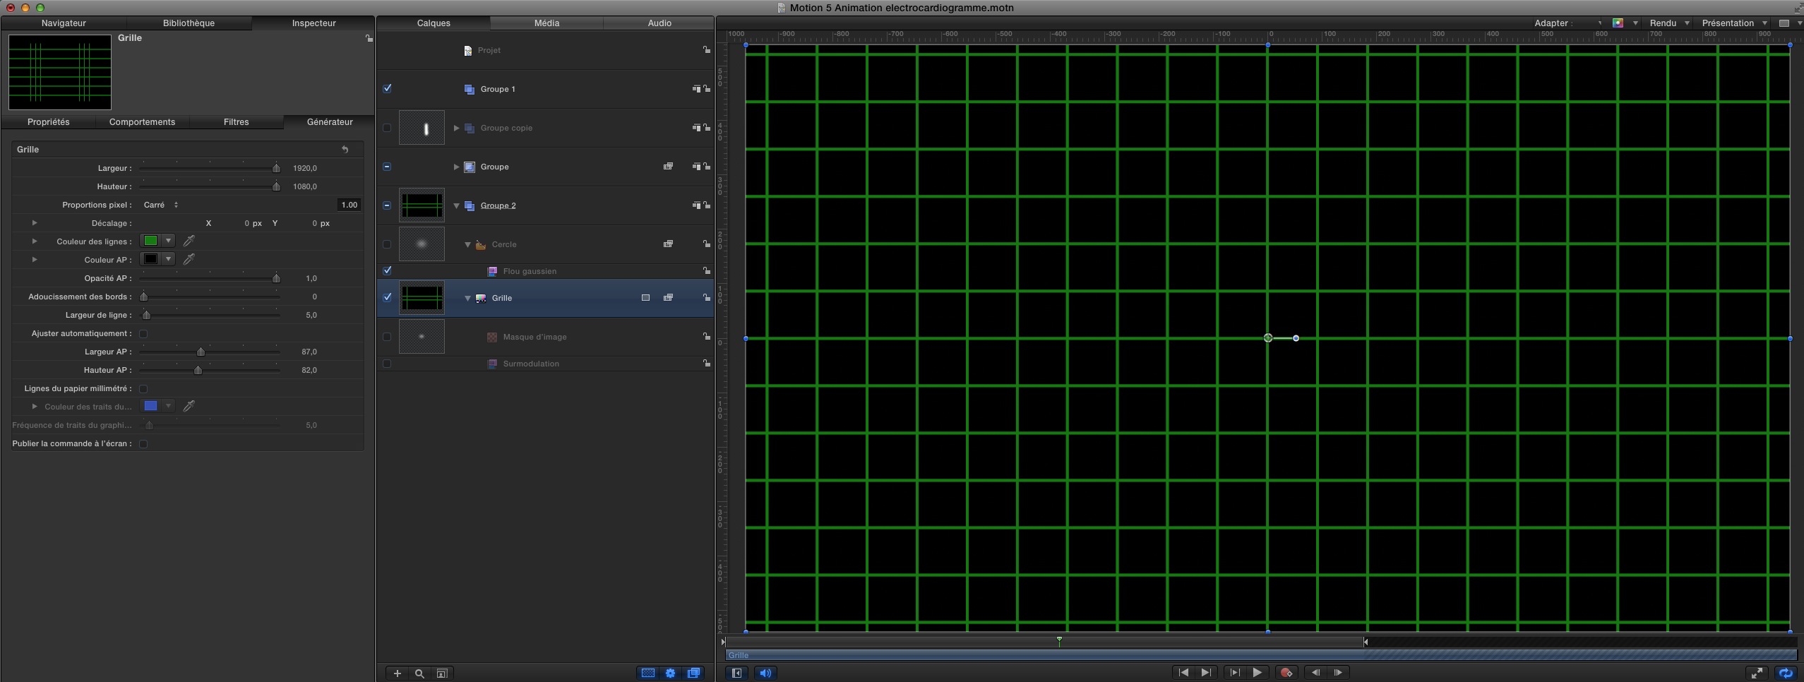Toggle loop playback icon at bottom right
The height and width of the screenshot is (682, 1804).
point(1786,673)
